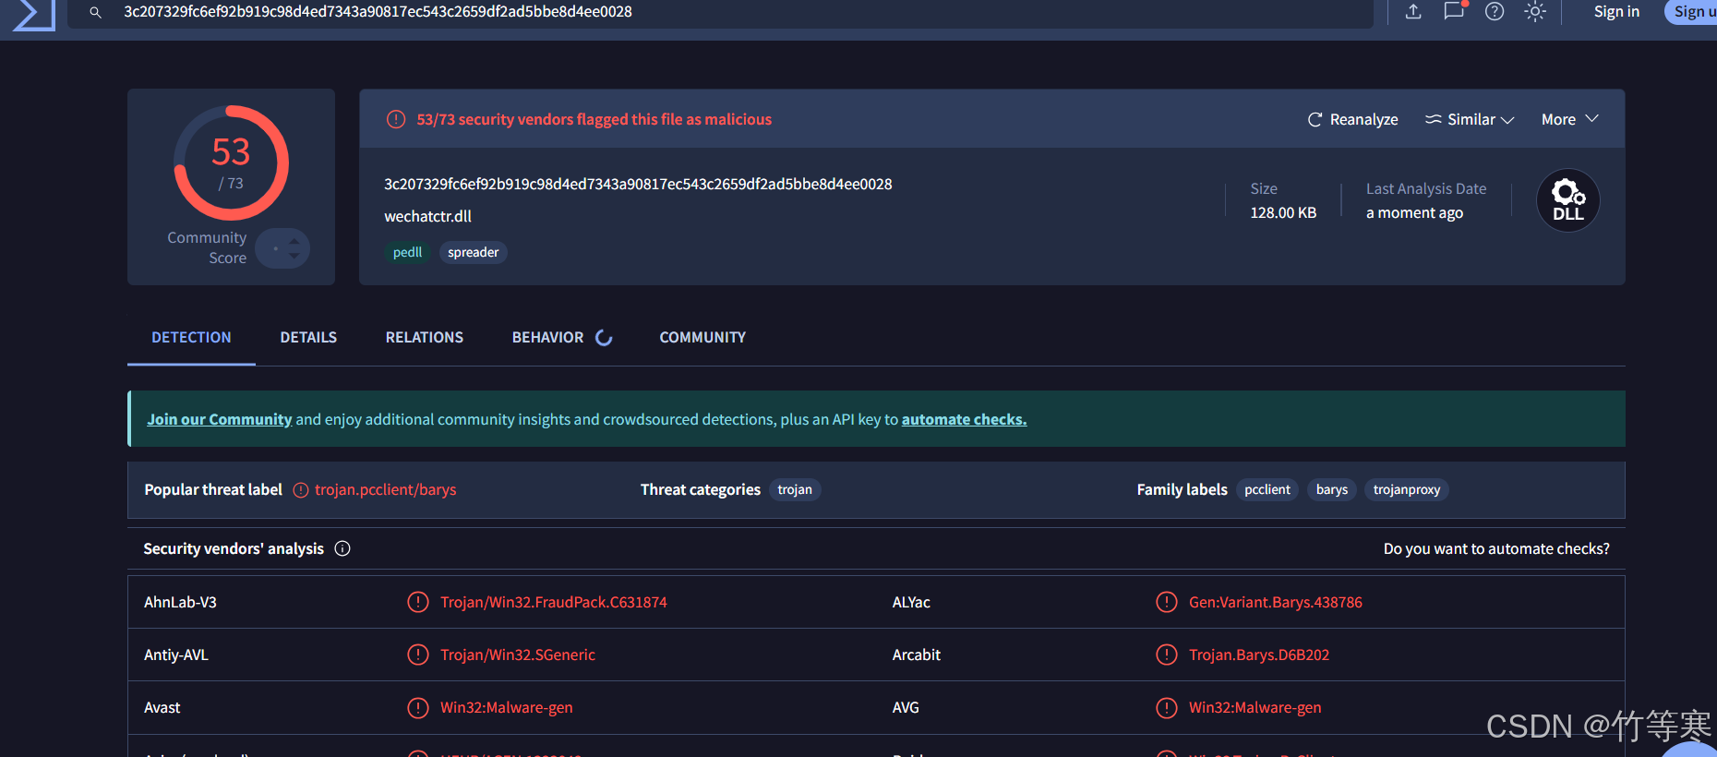This screenshot has height=757, width=1717.
Task: Focus the hash search input field
Action: pos(720,13)
